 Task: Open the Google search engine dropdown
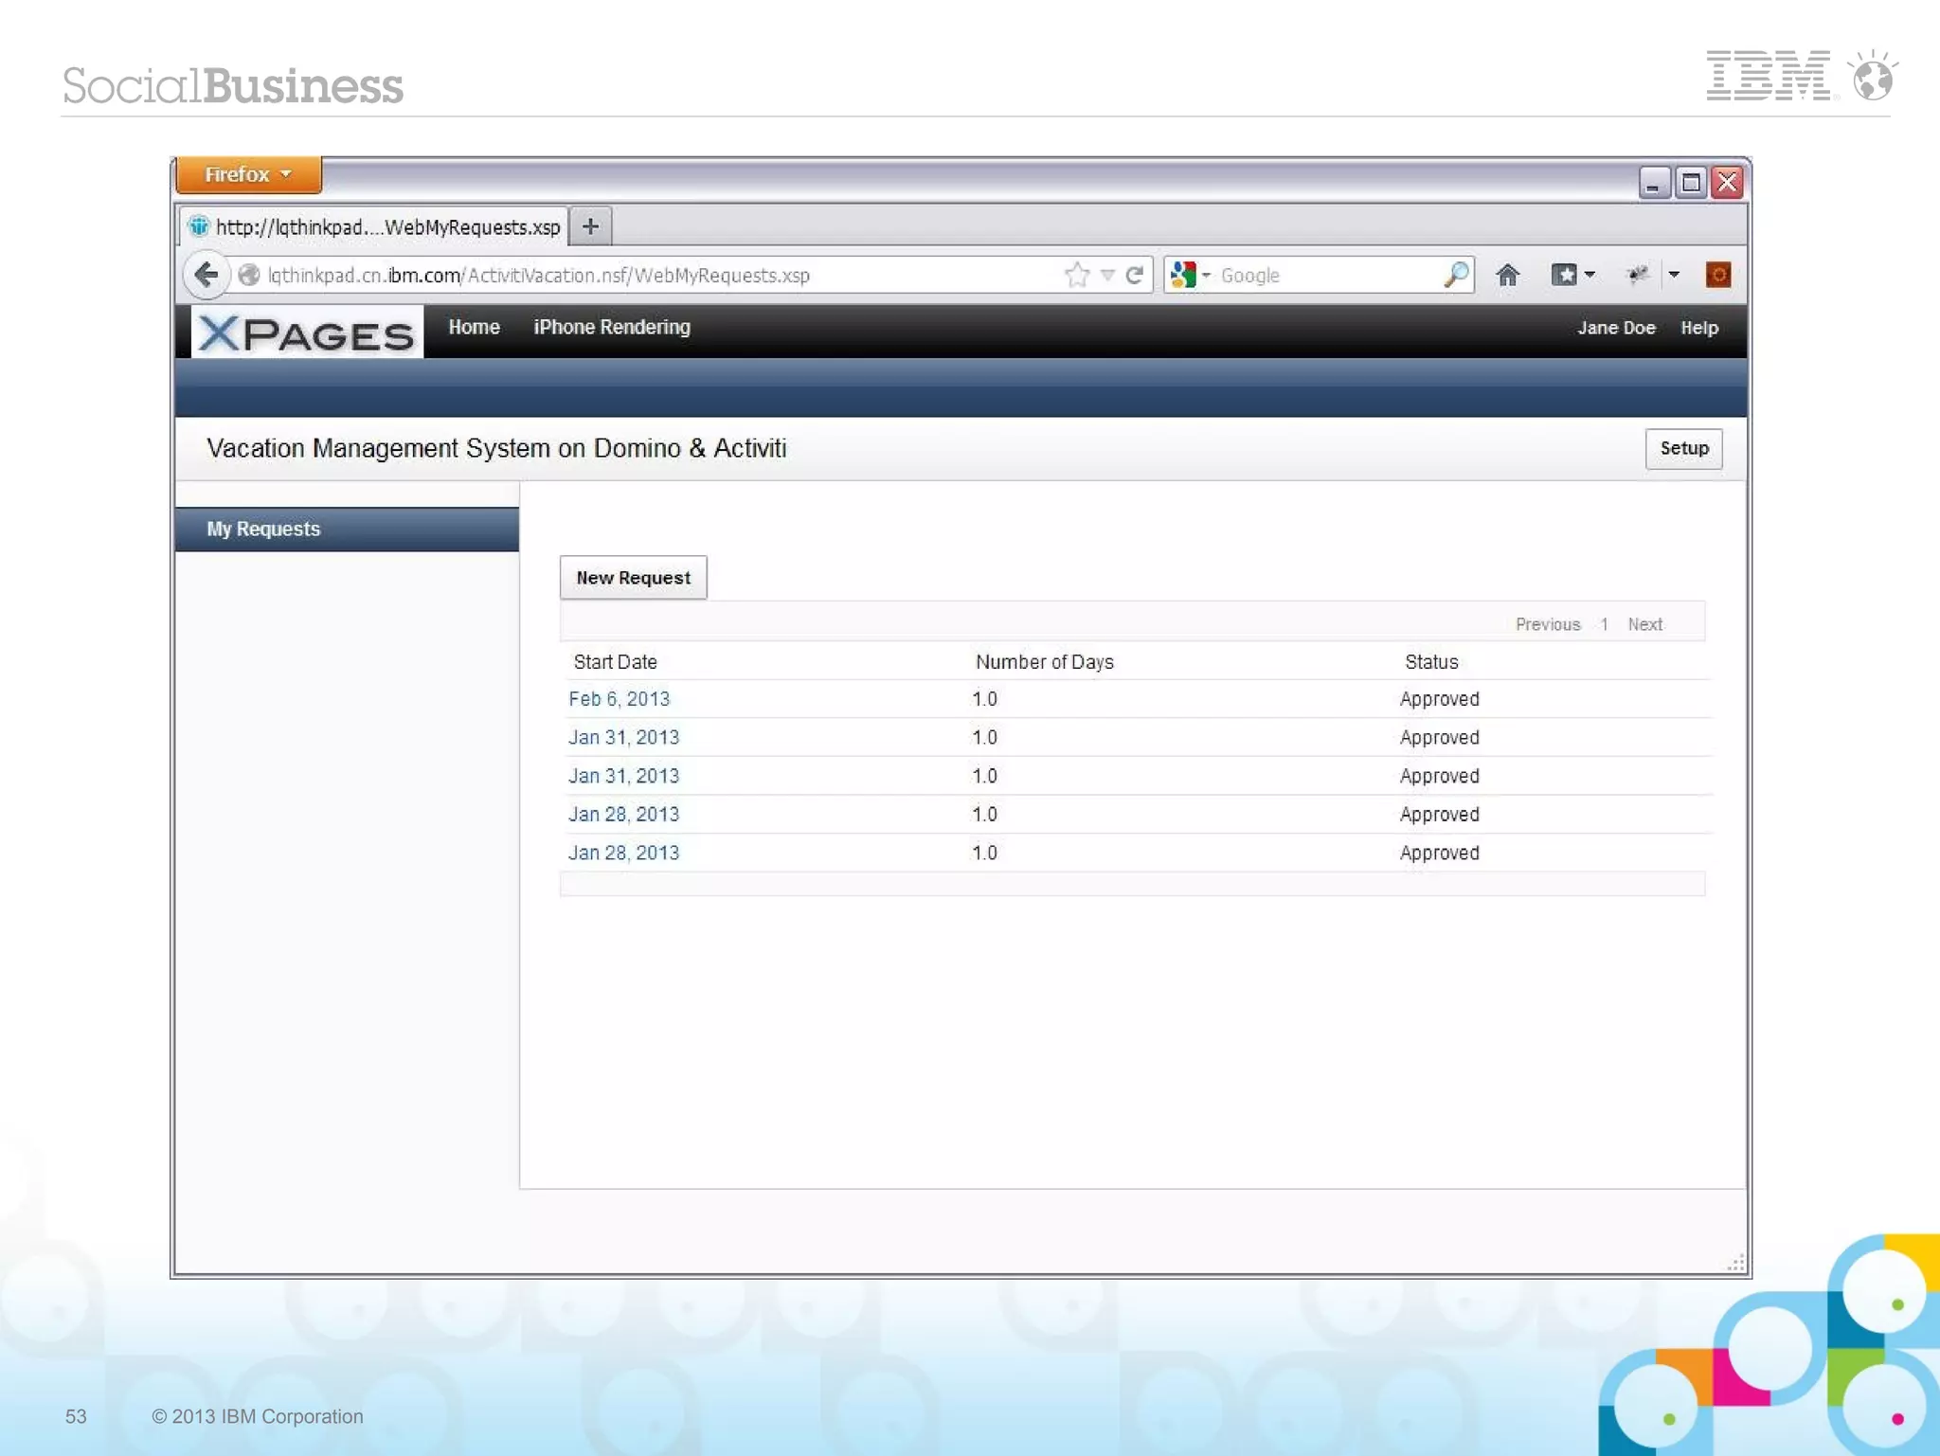1191,276
